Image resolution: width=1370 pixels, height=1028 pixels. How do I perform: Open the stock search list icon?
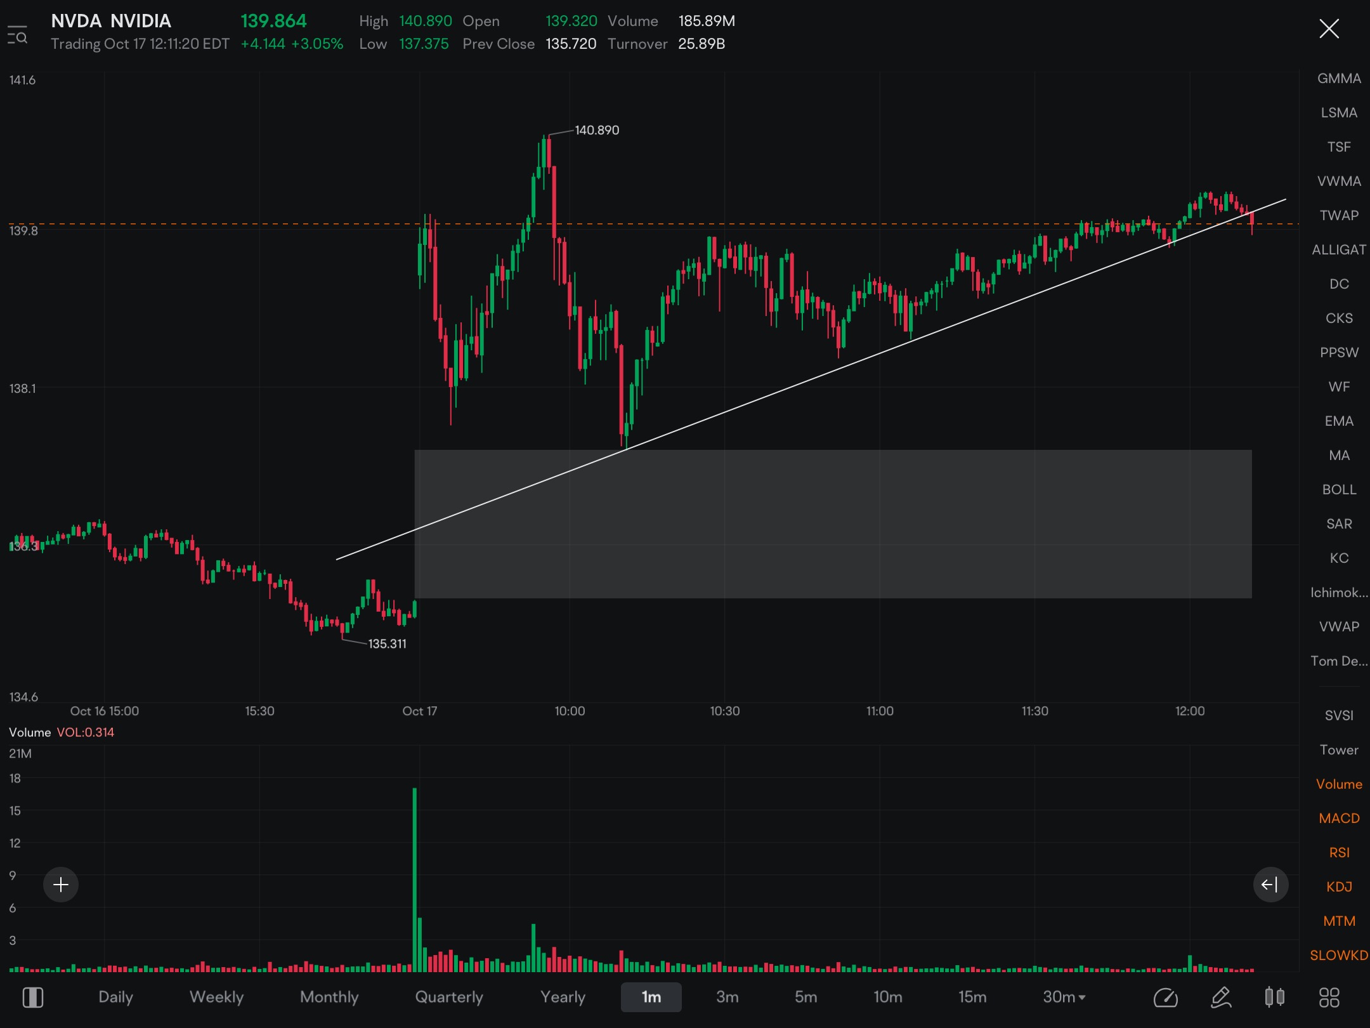(17, 35)
